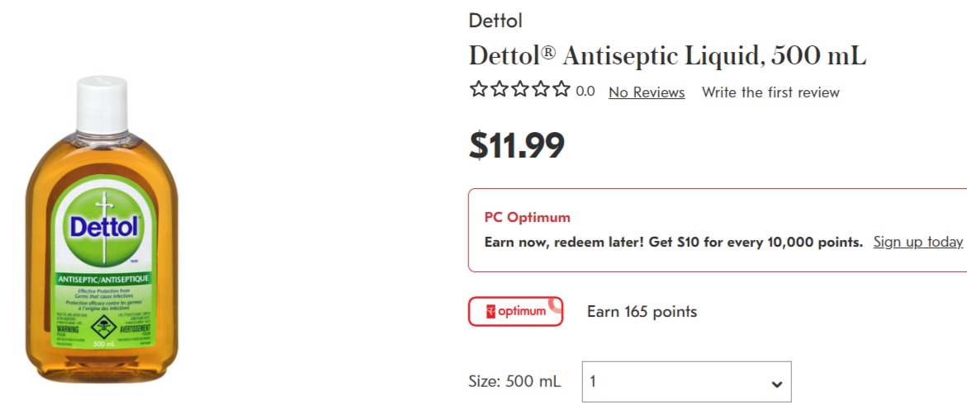Click the Earn 165 points text
The height and width of the screenshot is (410, 967).
click(642, 311)
